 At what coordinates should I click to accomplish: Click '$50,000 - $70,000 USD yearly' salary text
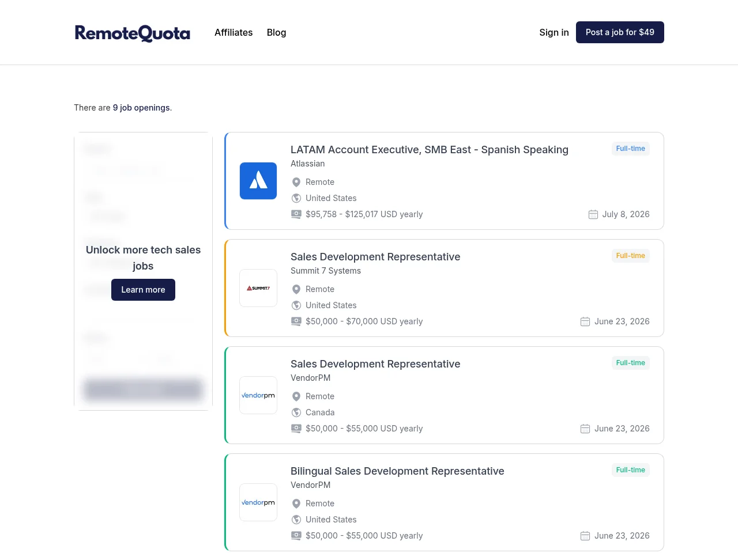point(364,321)
